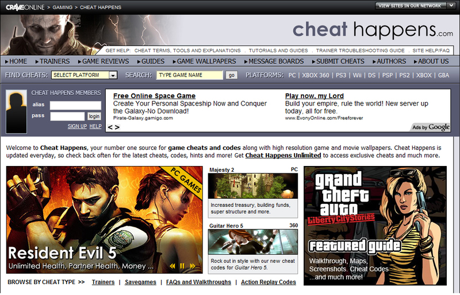This screenshot has width=460, height=295.
Task: Open the Guides menu item
Action: (x=151, y=61)
